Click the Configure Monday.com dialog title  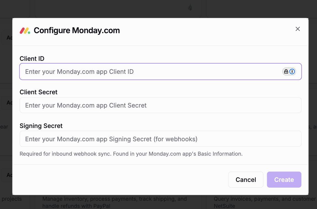[77, 30]
